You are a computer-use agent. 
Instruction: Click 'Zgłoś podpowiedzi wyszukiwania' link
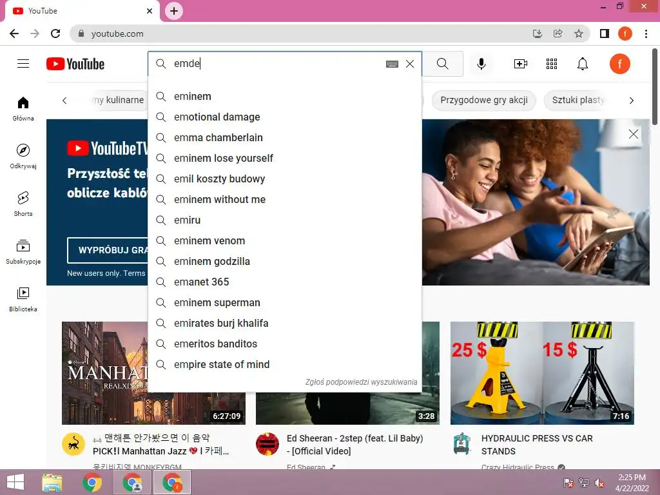(361, 382)
